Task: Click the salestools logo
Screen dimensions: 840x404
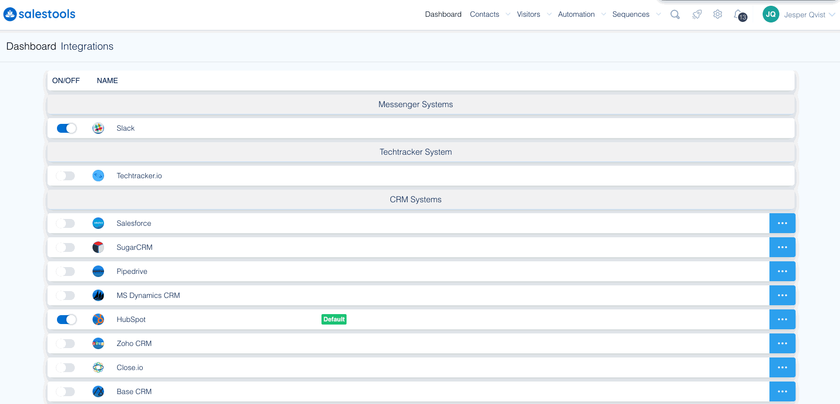Action: click(x=39, y=14)
